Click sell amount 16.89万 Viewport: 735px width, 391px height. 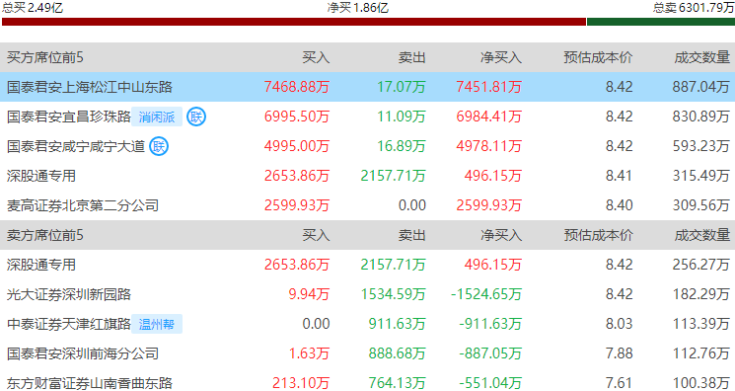coord(402,146)
